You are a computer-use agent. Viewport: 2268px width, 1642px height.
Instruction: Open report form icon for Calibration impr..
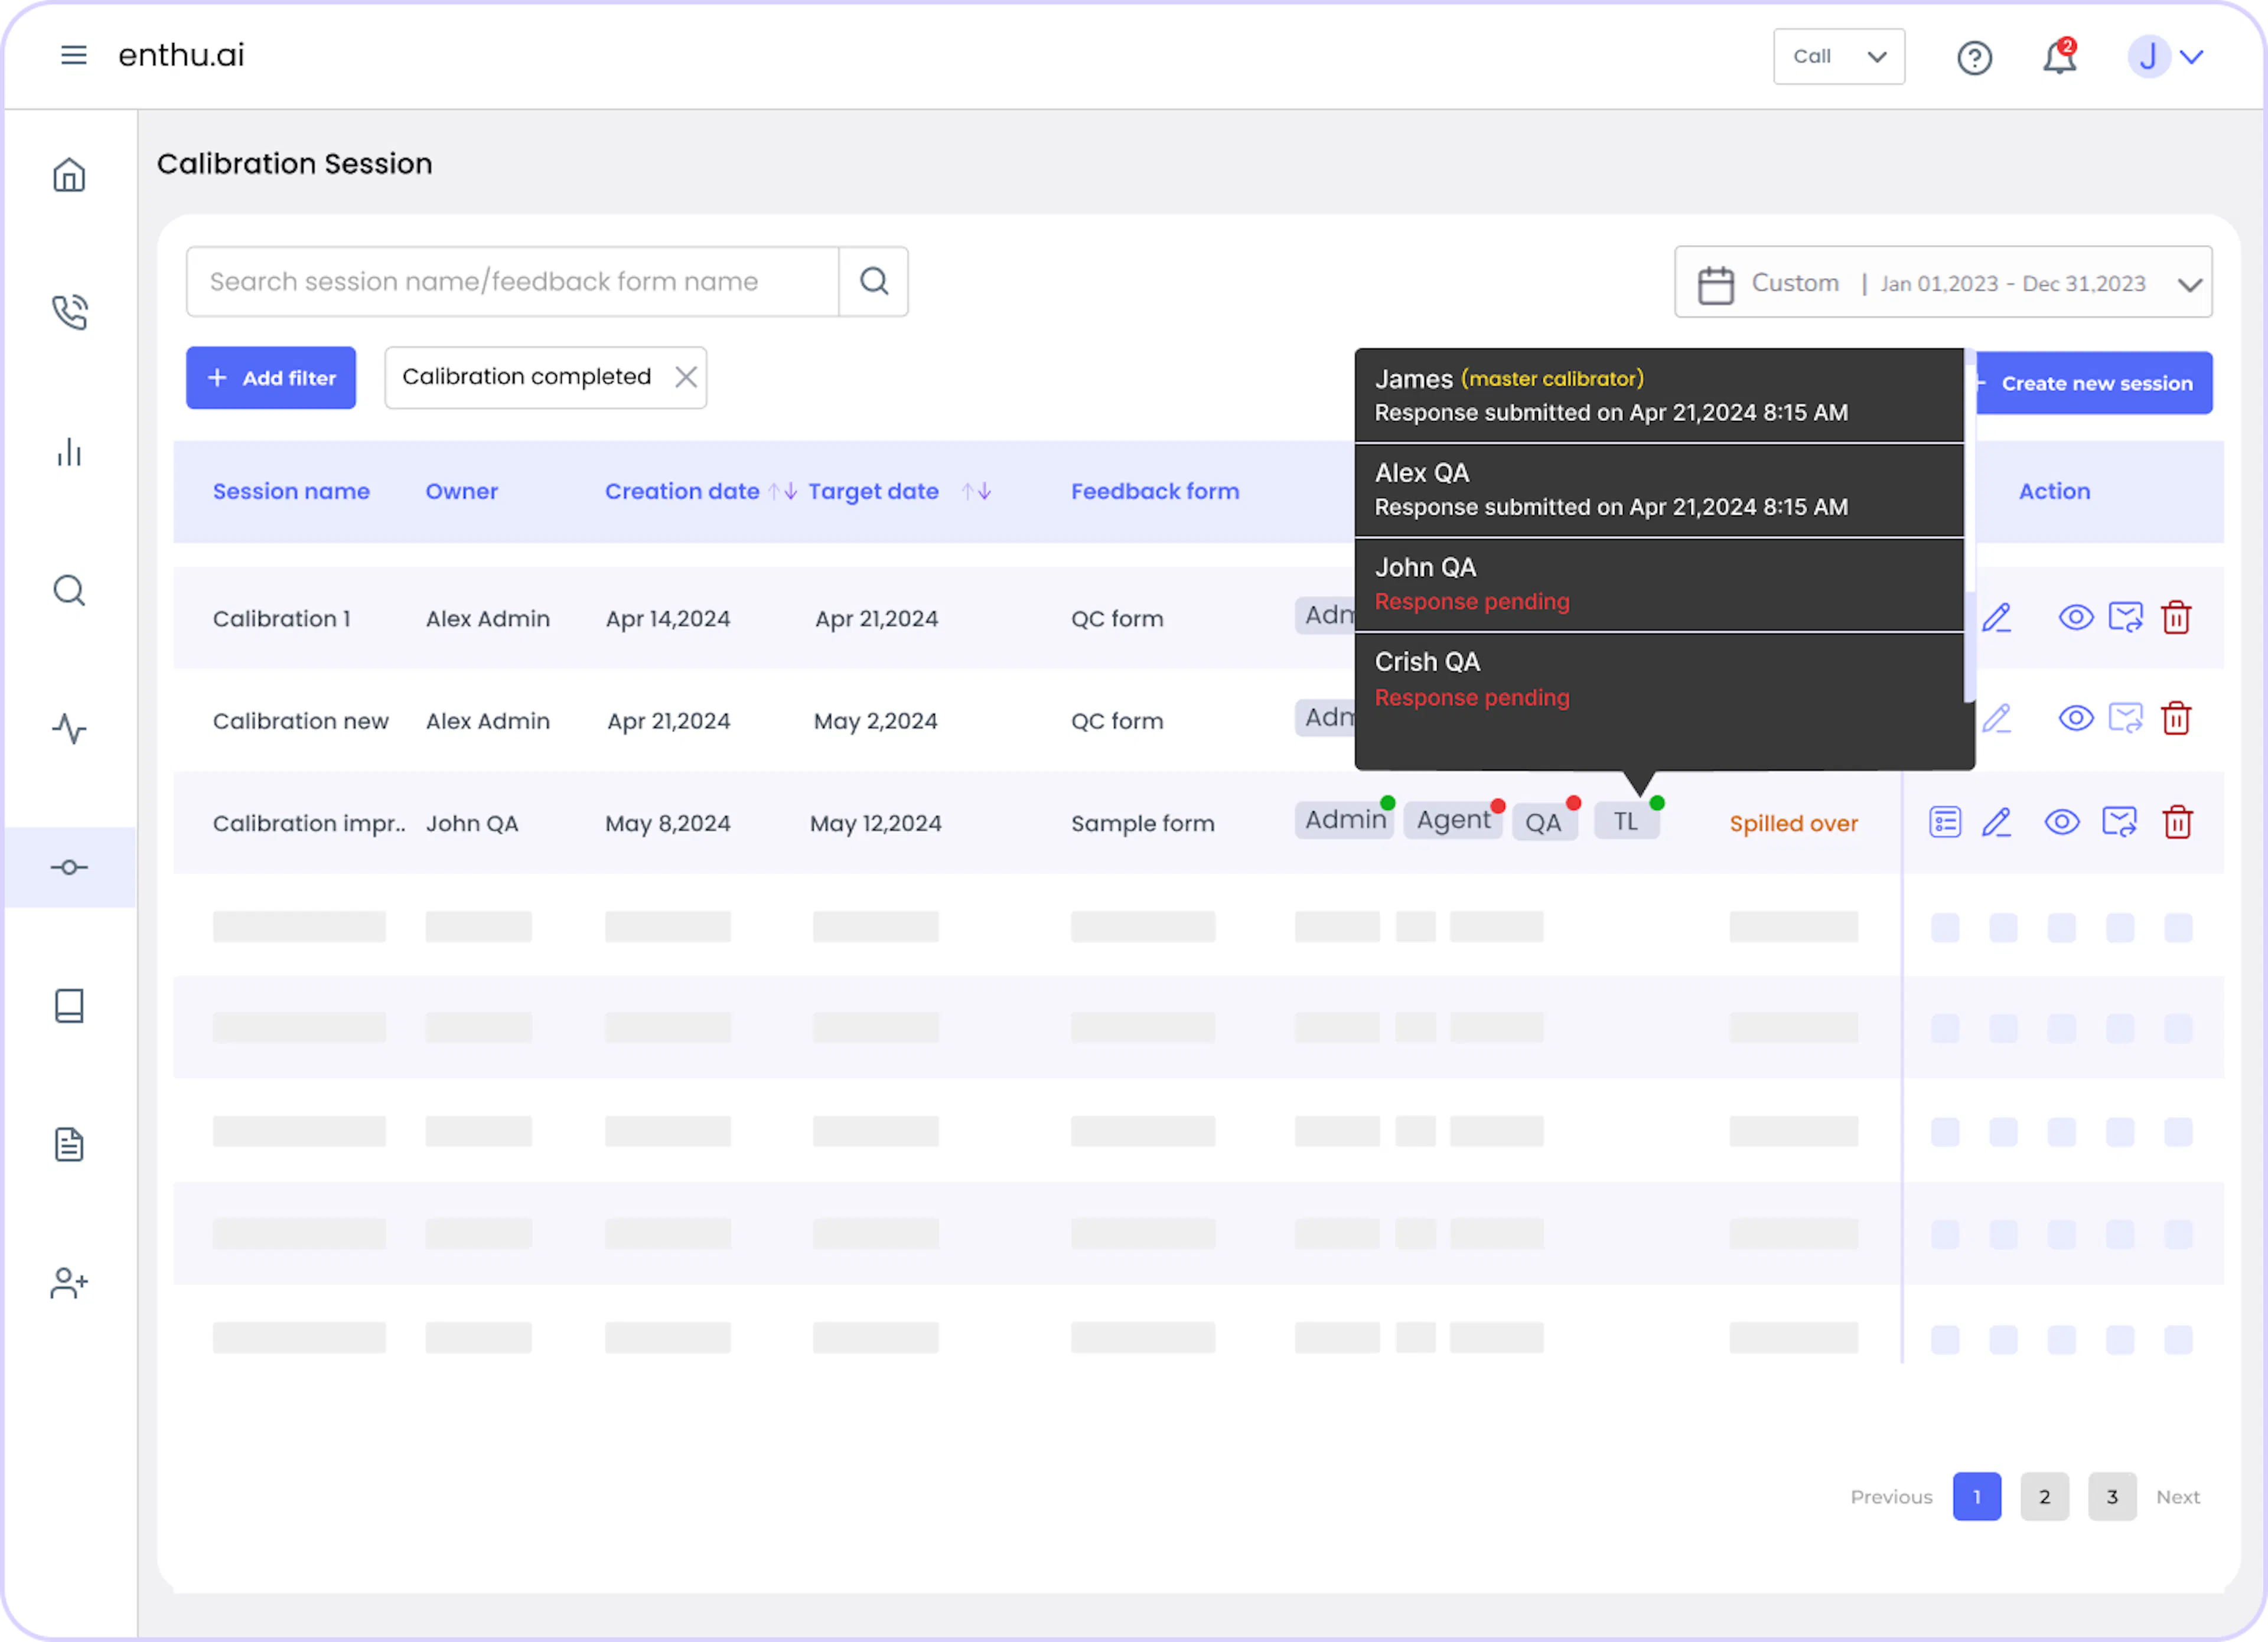1944,822
